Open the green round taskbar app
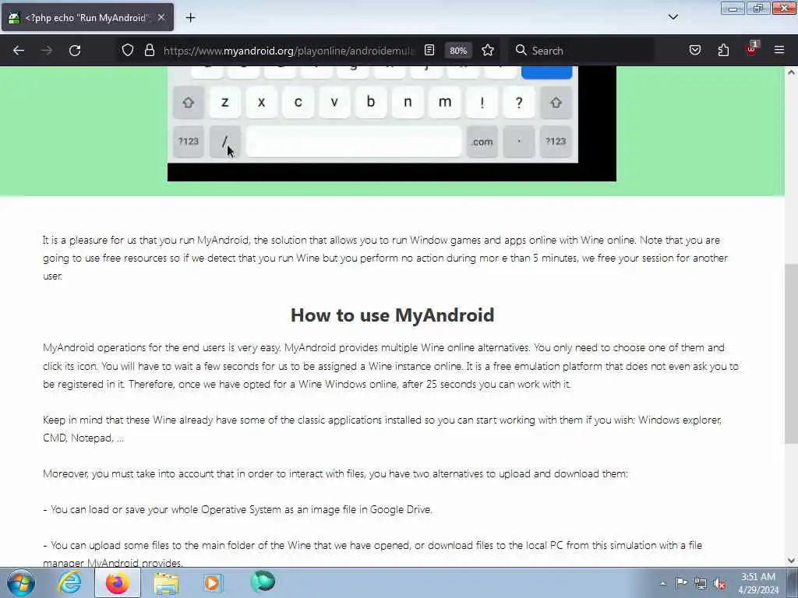This screenshot has width=798, height=598. click(x=263, y=581)
